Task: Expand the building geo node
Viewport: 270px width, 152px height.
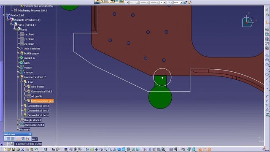Action: pyautogui.click(x=18, y=54)
